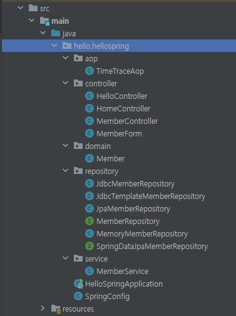Select the java folder name
Viewport: 236px width, 316px height.
(69, 34)
